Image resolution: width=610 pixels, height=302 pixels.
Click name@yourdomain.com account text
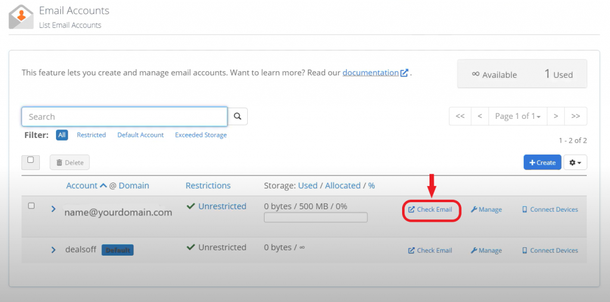[x=119, y=212]
